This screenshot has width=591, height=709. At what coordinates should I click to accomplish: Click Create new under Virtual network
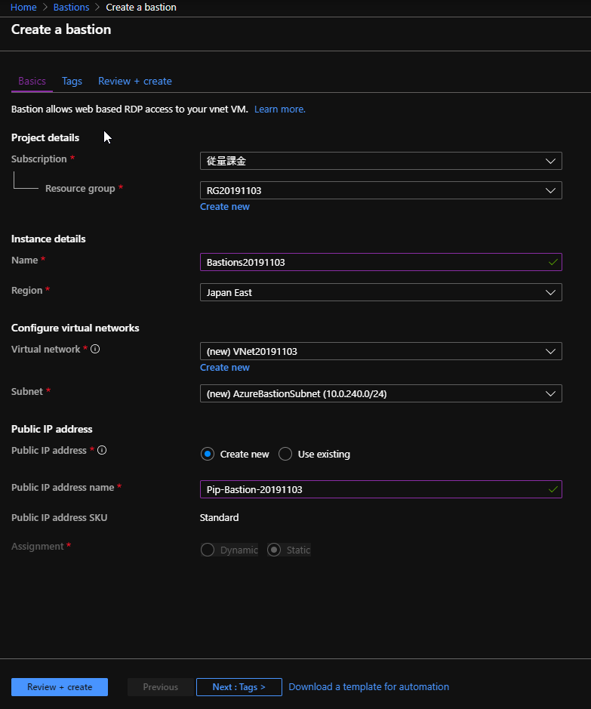[225, 368]
